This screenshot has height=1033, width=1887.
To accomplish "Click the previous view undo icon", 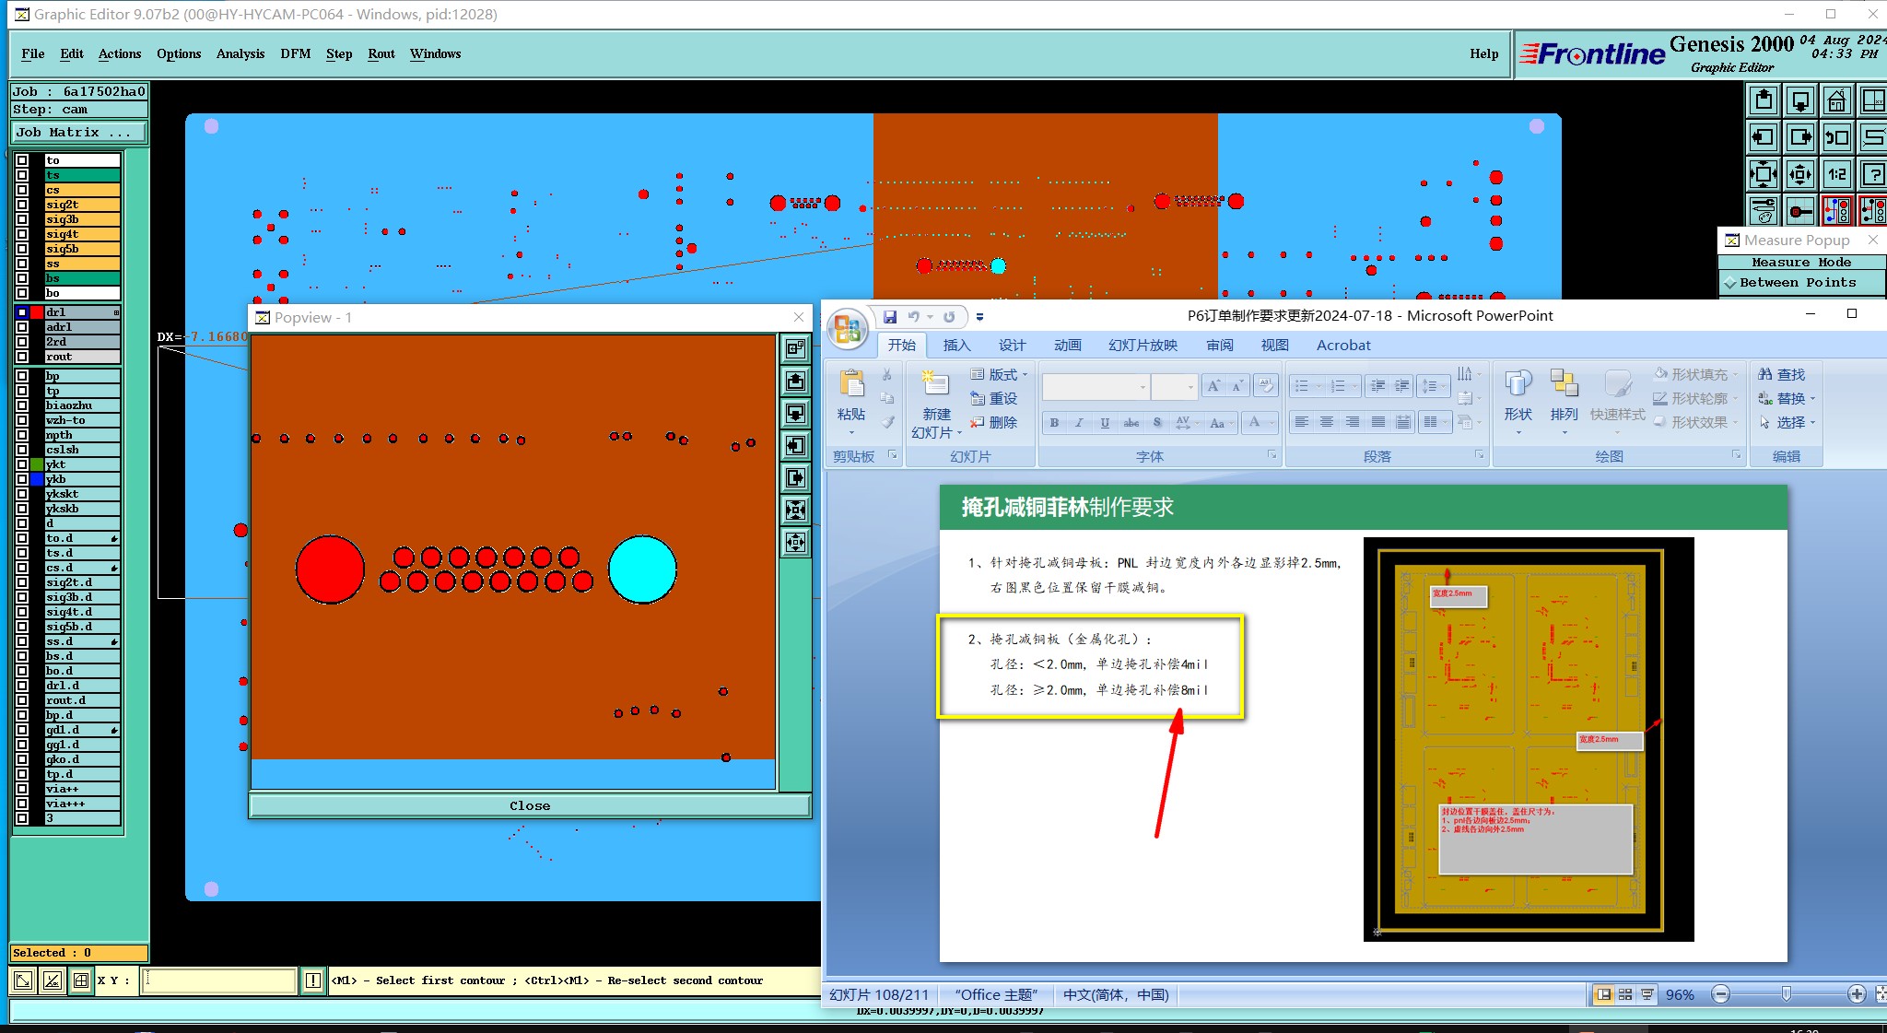I will pyautogui.click(x=1836, y=137).
